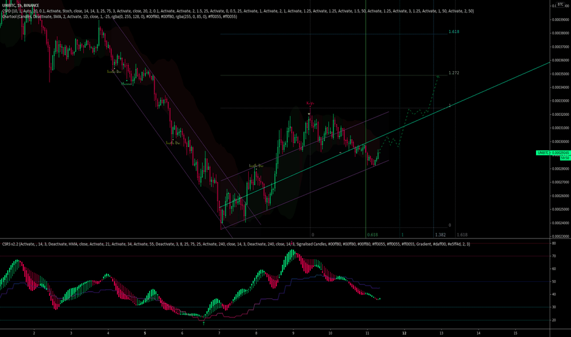
Task: Click bold date label 12 on time axis
Action: coord(404,333)
